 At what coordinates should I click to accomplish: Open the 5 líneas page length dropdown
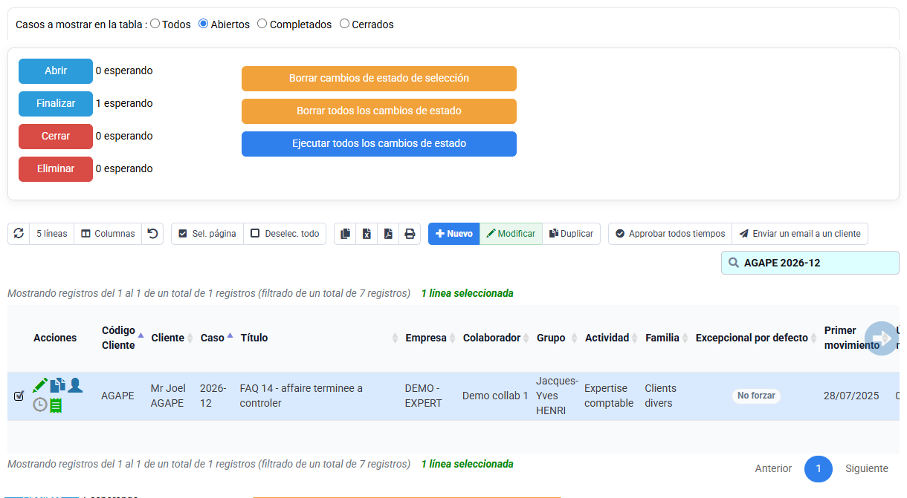52,234
